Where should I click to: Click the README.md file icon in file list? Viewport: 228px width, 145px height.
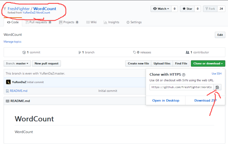7,91
